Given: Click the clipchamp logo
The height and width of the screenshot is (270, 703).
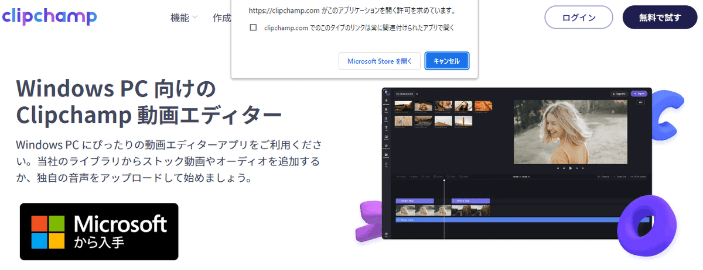Looking at the screenshot, I should coord(49,16).
